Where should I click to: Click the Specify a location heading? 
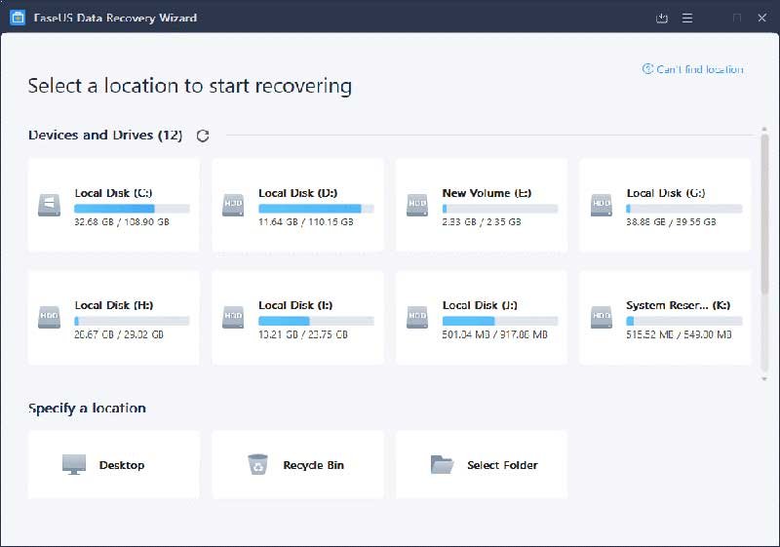coord(87,409)
